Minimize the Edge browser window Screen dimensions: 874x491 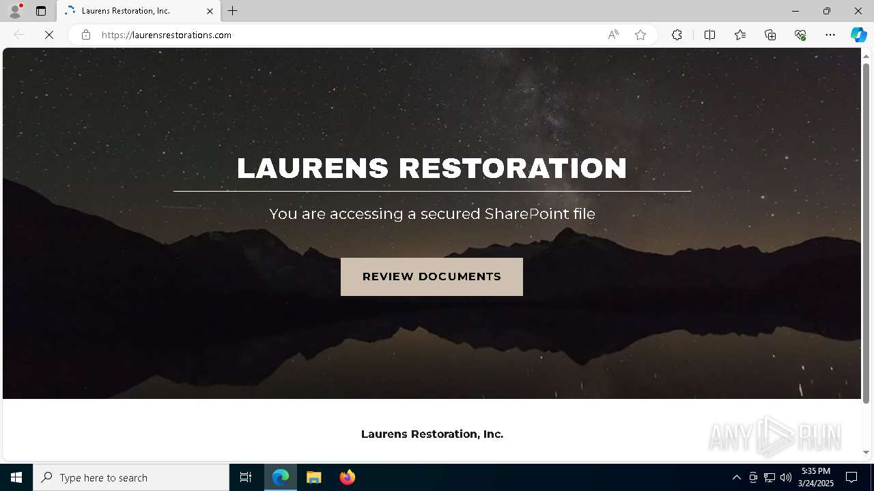coord(795,11)
